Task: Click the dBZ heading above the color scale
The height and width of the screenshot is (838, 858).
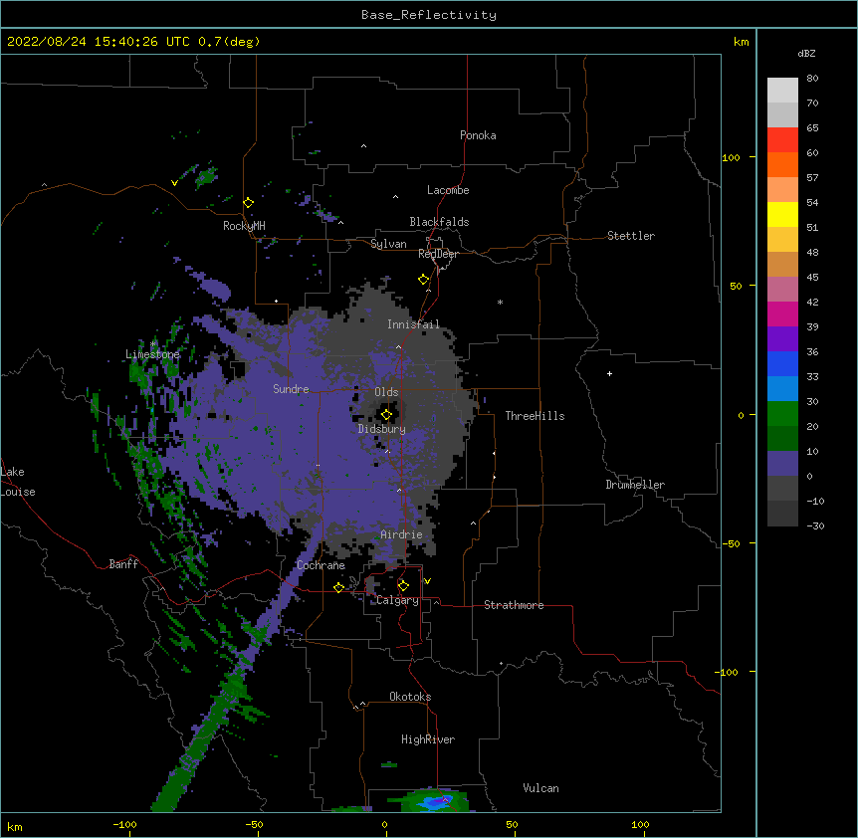Action: point(806,54)
